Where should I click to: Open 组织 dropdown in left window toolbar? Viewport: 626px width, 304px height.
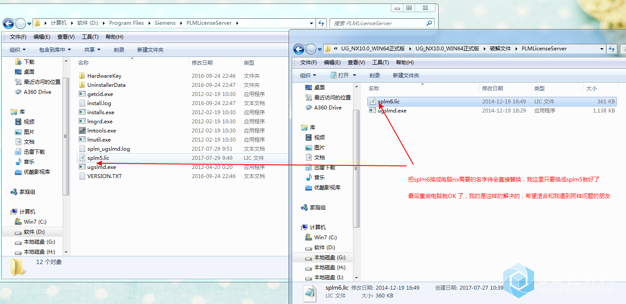coord(18,50)
